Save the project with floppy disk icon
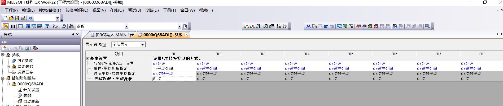503x106 pixels. (x=17, y=18)
